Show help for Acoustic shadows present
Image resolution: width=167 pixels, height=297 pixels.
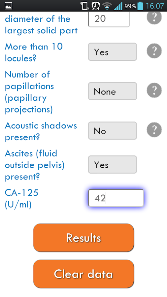154,130
